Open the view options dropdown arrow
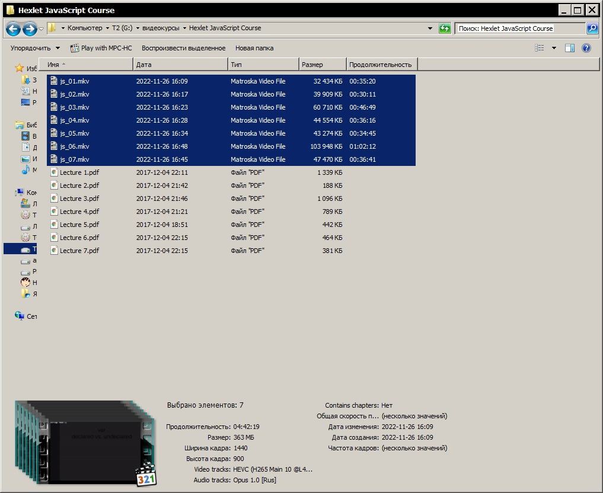Viewport: 603px width, 493px height. 554,48
